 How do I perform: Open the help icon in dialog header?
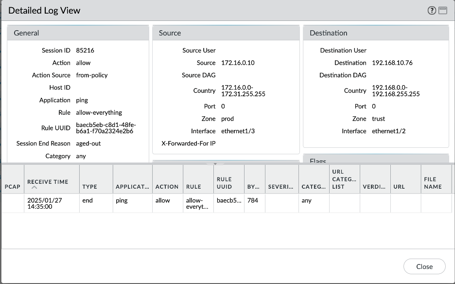432,10
